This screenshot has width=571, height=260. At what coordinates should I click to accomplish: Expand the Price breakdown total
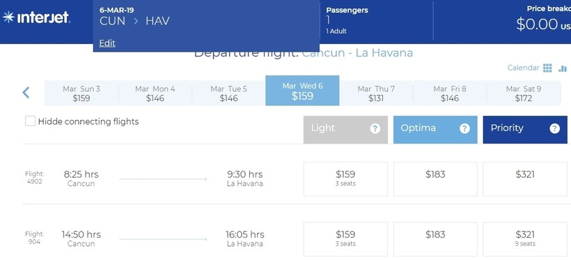point(542,19)
